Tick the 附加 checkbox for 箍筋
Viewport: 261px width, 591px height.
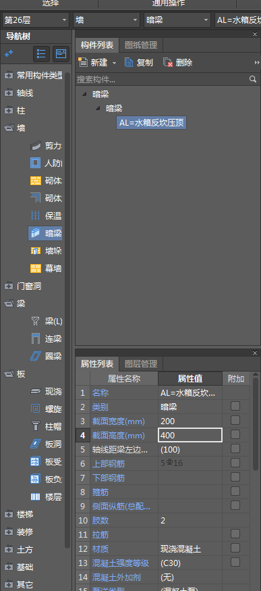click(235, 491)
